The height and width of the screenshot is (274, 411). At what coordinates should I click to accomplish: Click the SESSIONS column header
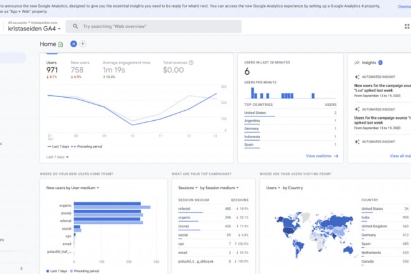tap(240, 200)
